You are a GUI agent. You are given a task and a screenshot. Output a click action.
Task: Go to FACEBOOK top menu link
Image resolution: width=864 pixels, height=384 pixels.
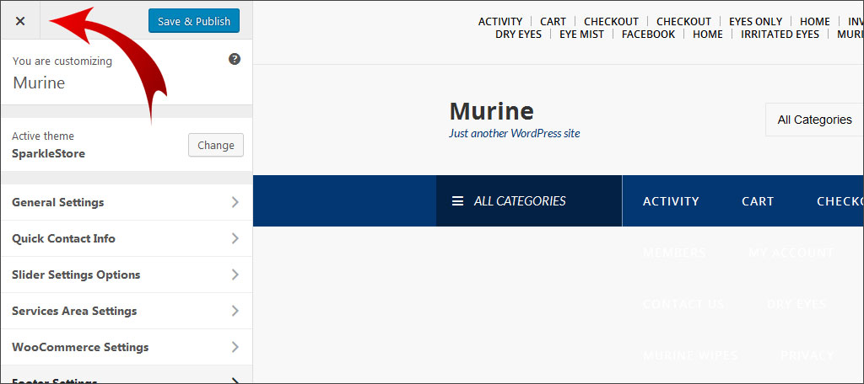tap(648, 35)
